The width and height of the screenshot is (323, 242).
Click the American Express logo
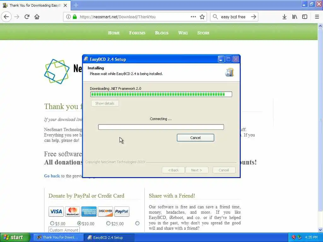click(89, 211)
